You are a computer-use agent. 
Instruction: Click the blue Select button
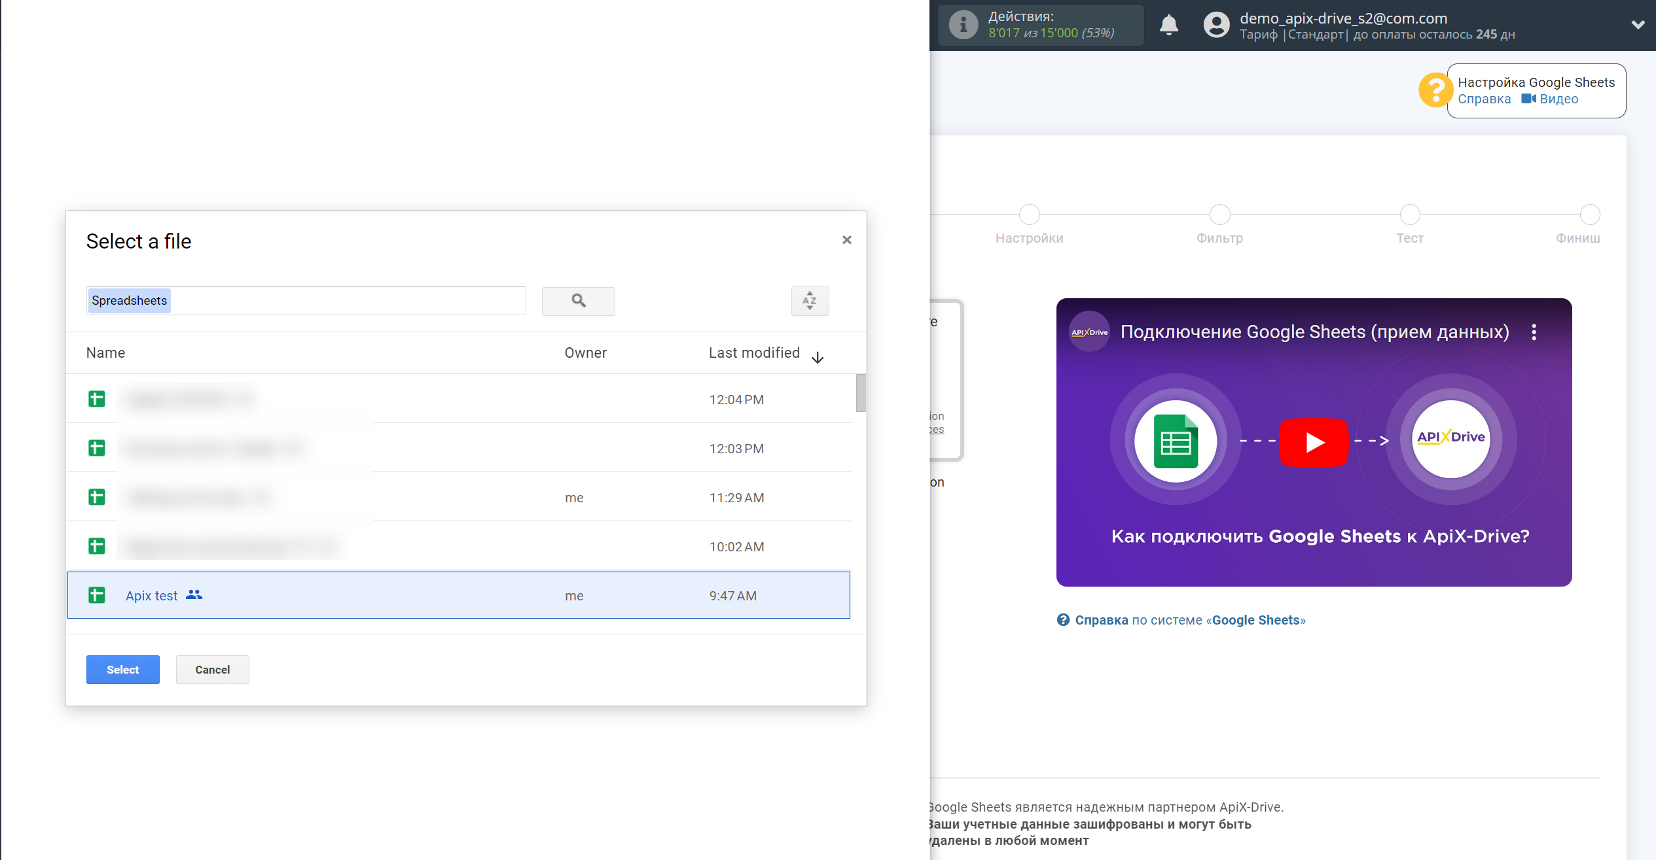(122, 670)
